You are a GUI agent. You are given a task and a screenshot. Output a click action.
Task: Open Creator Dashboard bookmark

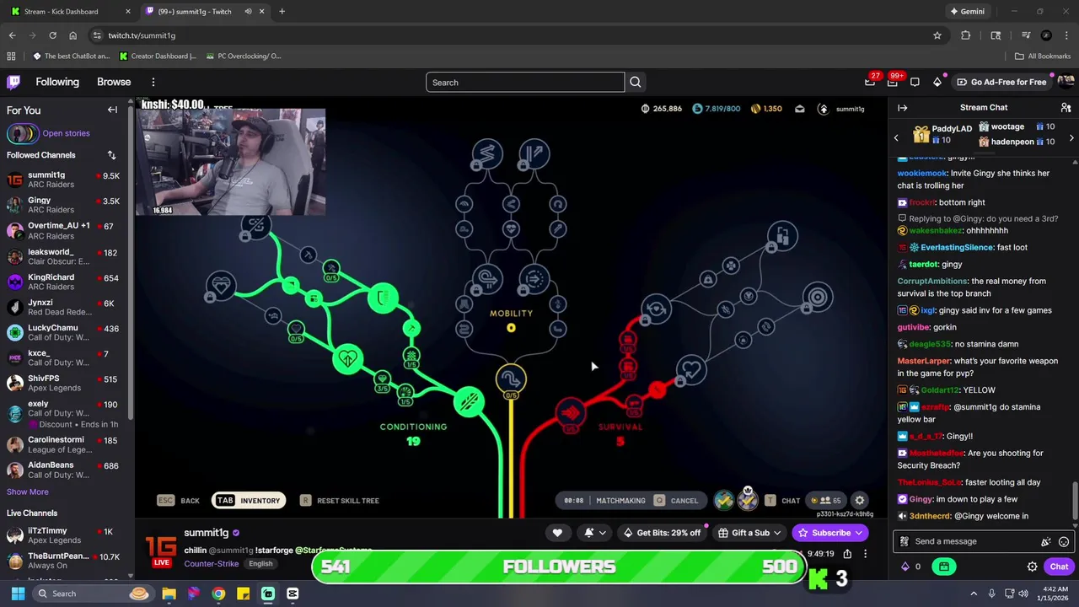coord(158,56)
